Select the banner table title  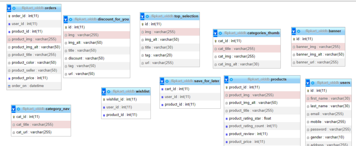[323, 31]
